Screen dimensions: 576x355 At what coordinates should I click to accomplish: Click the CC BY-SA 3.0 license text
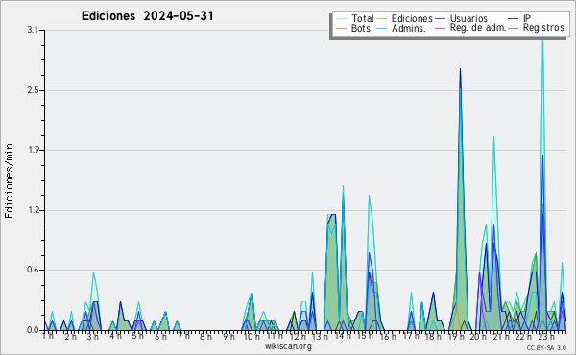[546, 348]
